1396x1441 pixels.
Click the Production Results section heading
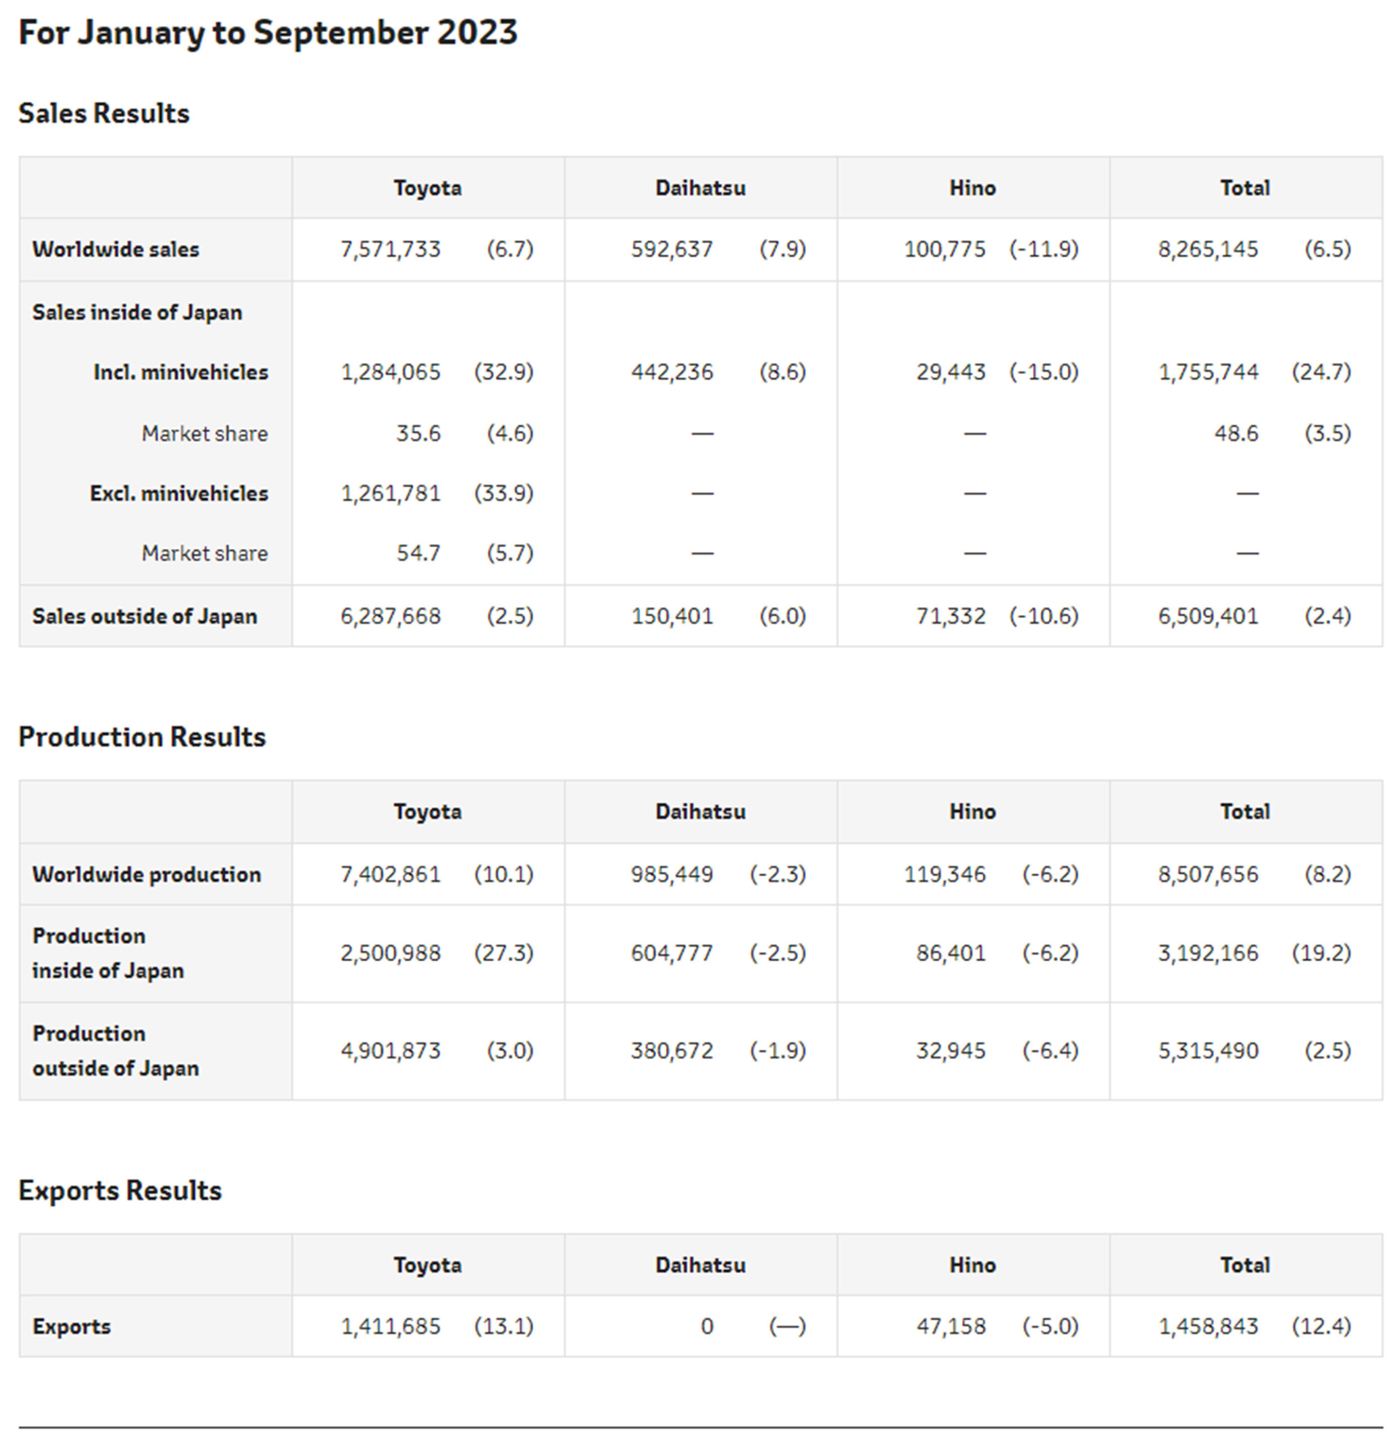(x=142, y=737)
